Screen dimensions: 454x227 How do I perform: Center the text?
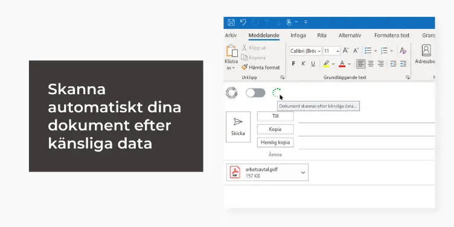(x=371, y=64)
